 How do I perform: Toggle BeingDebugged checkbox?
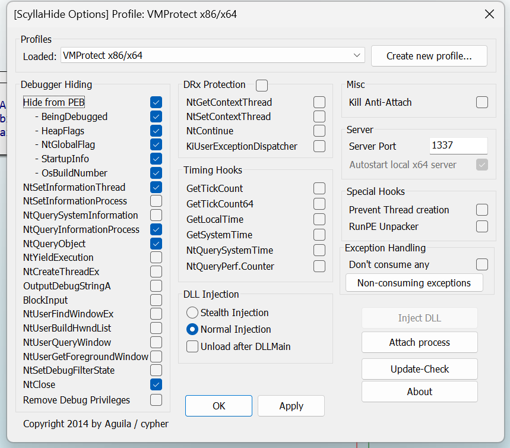(156, 116)
